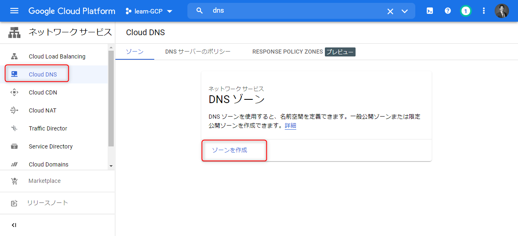Viewport: 518px width, 236px height.
Task: Click the Cloud CDN sidebar icon
Action: tap(14, 92)
